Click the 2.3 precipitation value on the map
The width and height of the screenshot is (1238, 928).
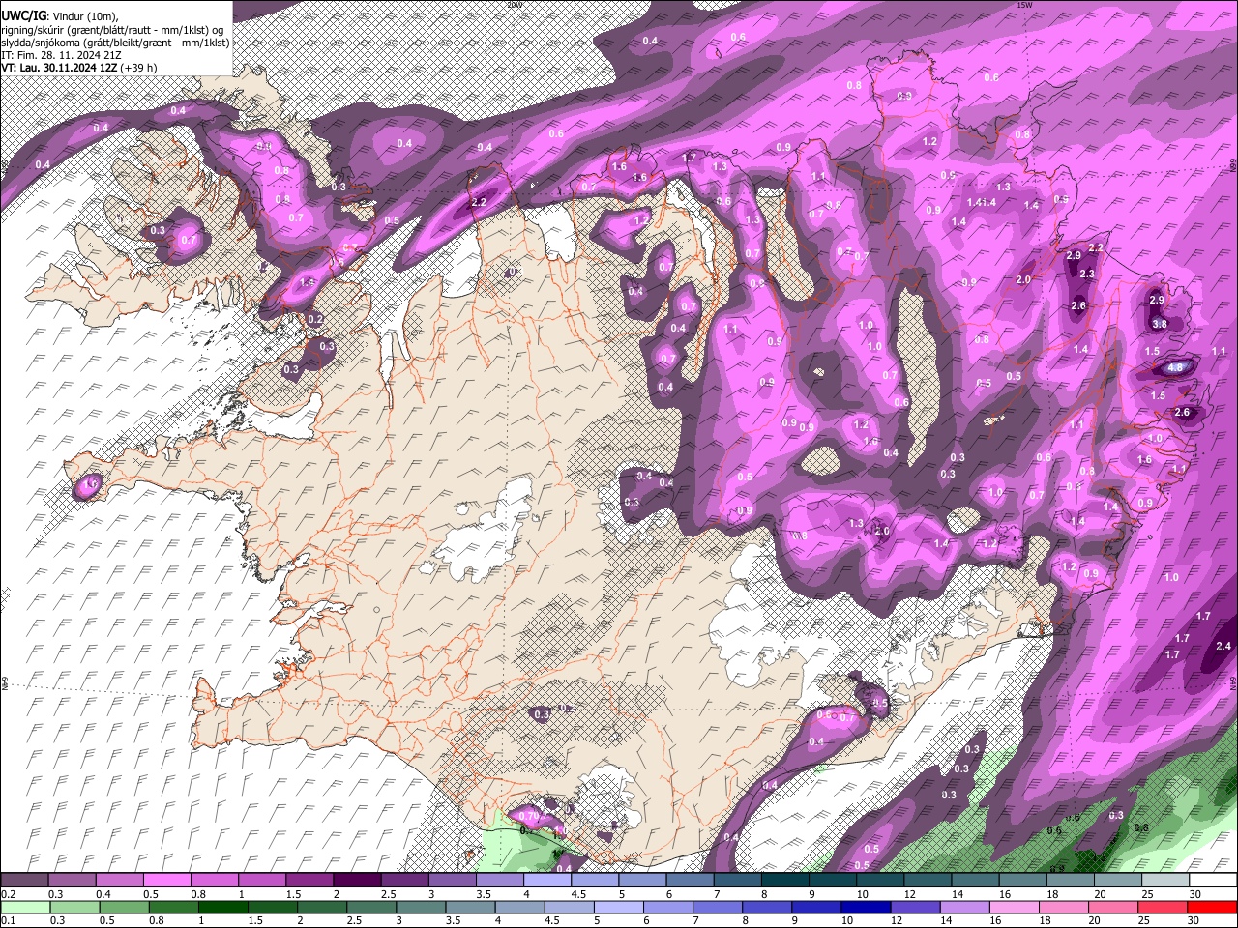[x=1087, y=275]
